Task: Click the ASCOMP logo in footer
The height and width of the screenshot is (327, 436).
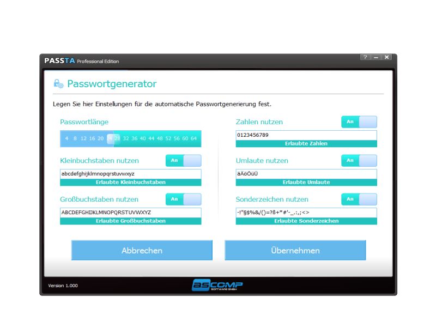Action: [x=217, y=285]
